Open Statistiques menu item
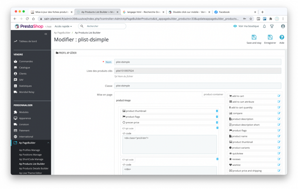 [x=25, y=86]
